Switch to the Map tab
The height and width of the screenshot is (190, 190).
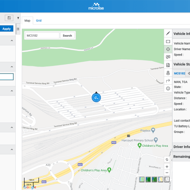coord(27,20)
